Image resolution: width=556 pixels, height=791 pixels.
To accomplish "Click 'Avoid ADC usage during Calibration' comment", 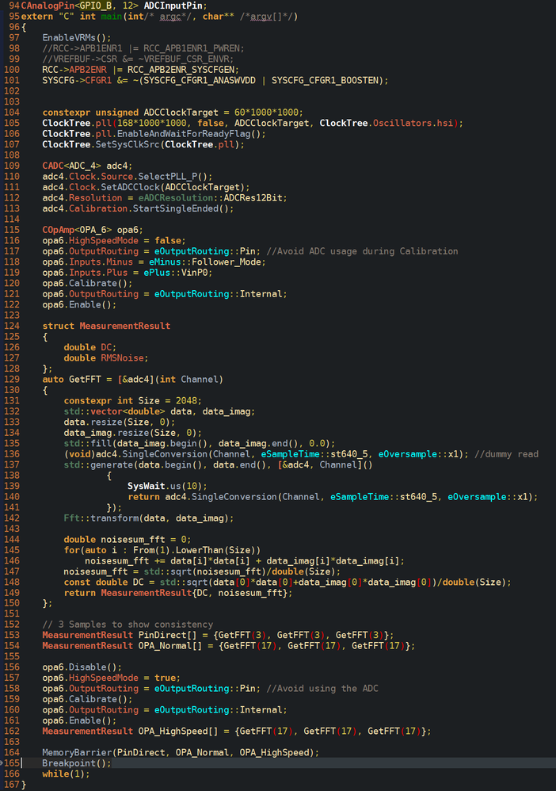I will (362, 250).
